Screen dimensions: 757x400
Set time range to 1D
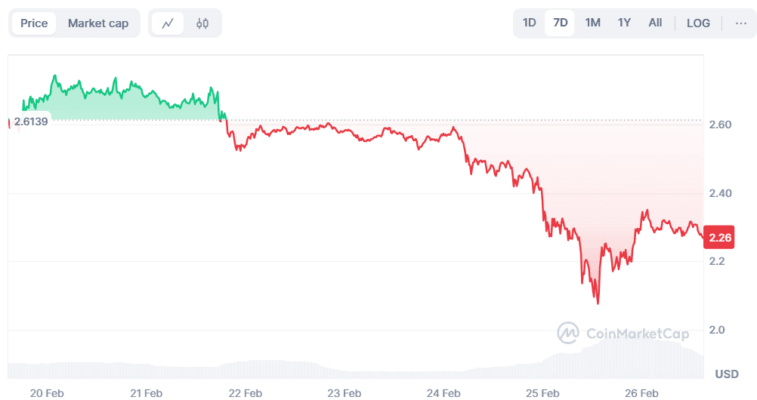[x=530, y=23]
